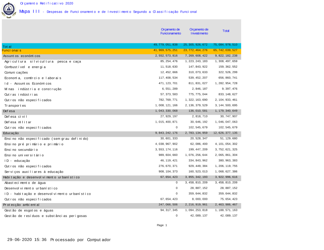Select the Defesa section row
The image size is (324, 250).
pos(121,111)
